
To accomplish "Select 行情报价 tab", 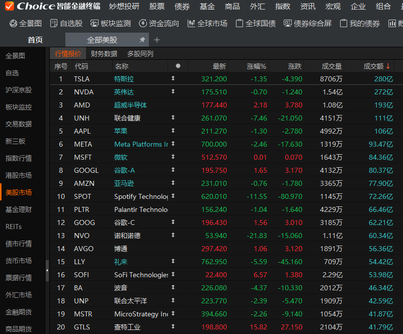I will point(68,54).
